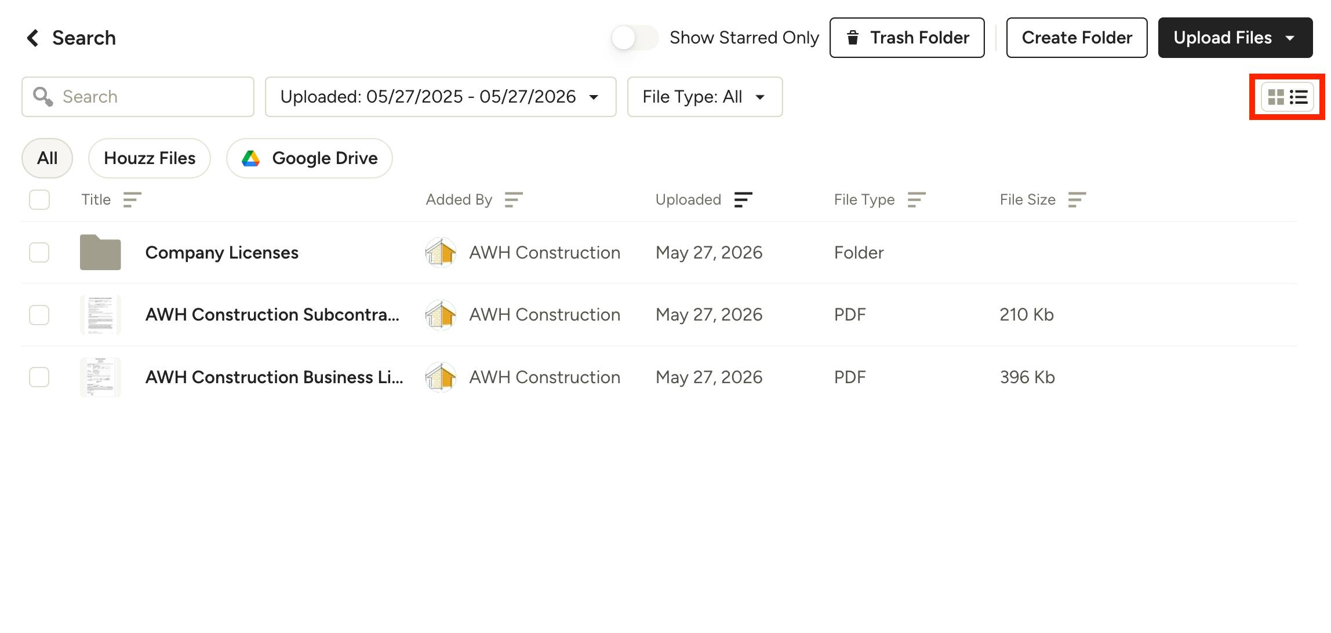Image resolution: width=1331 pixels, height=633 pixels.
Task: Open the Uploaded date range dropdown
Action: (x=441, y=97)
